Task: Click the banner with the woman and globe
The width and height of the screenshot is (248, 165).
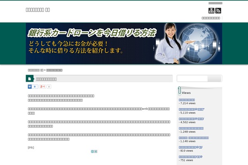Action: tap(124, 43)
